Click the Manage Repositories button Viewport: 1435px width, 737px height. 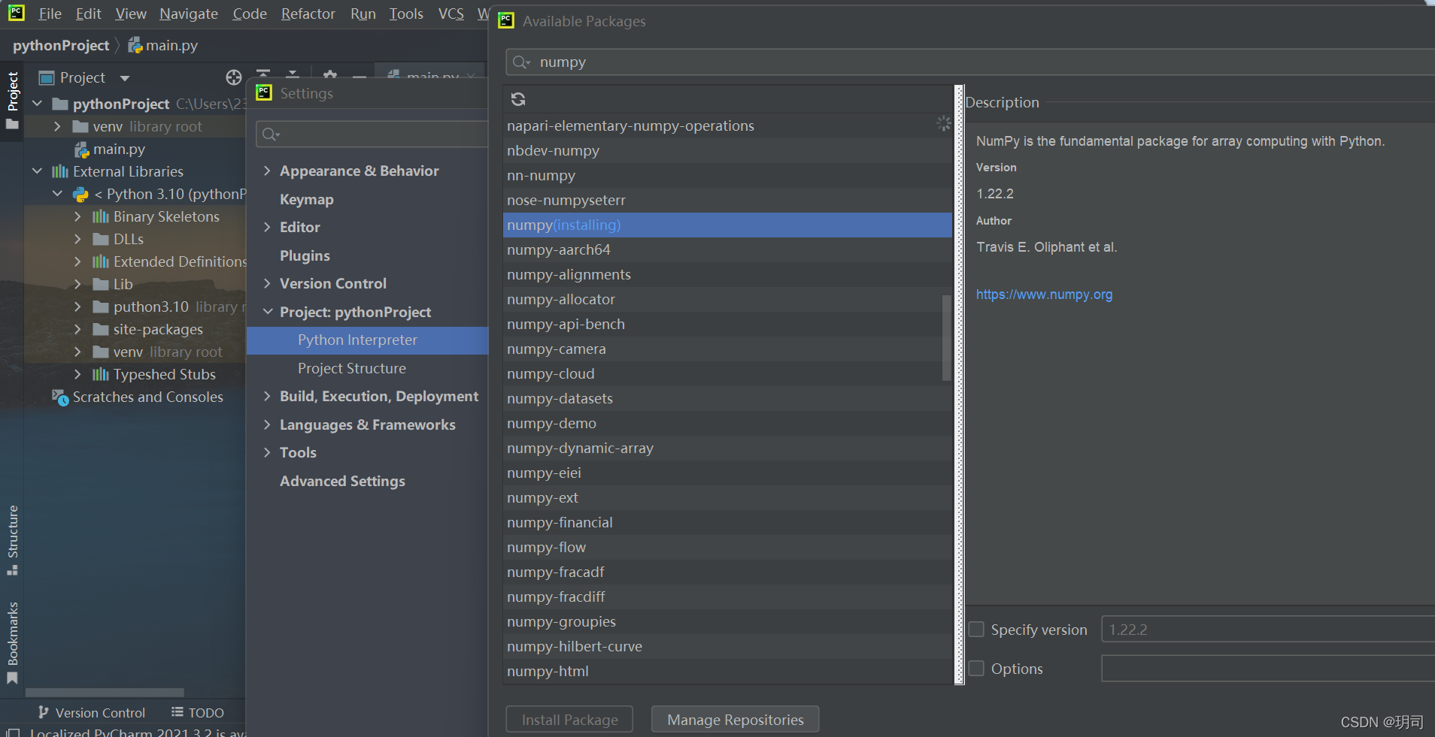[x=735, y=720]
